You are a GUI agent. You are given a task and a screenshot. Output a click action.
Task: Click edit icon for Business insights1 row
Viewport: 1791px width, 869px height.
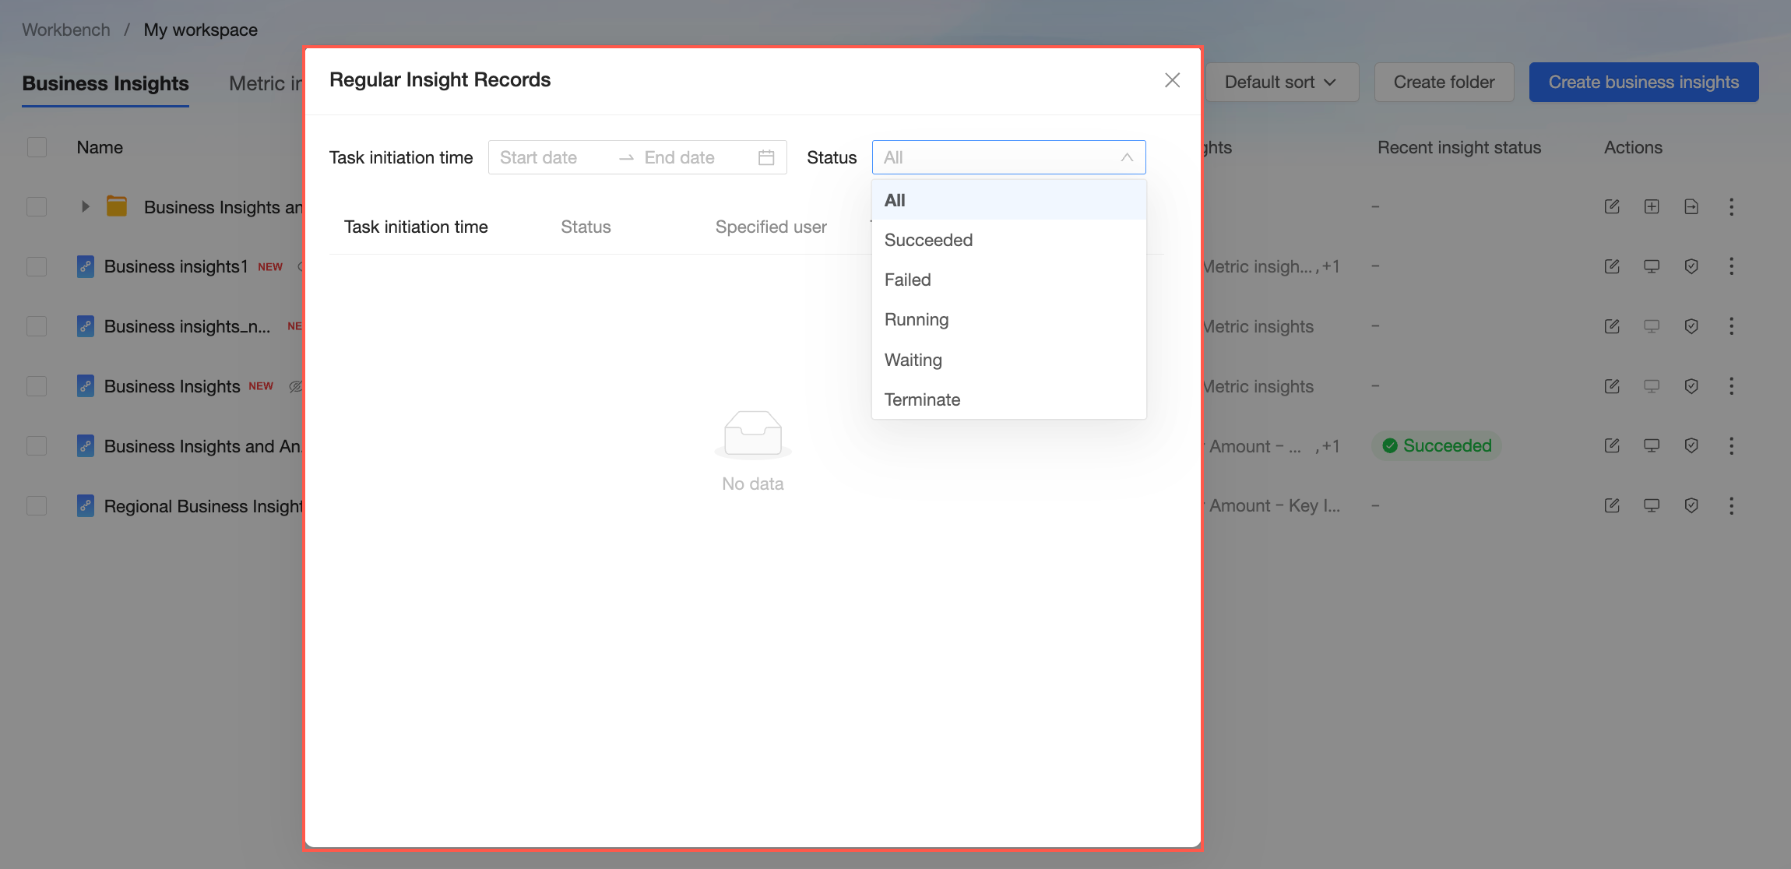coord(1612,266)
